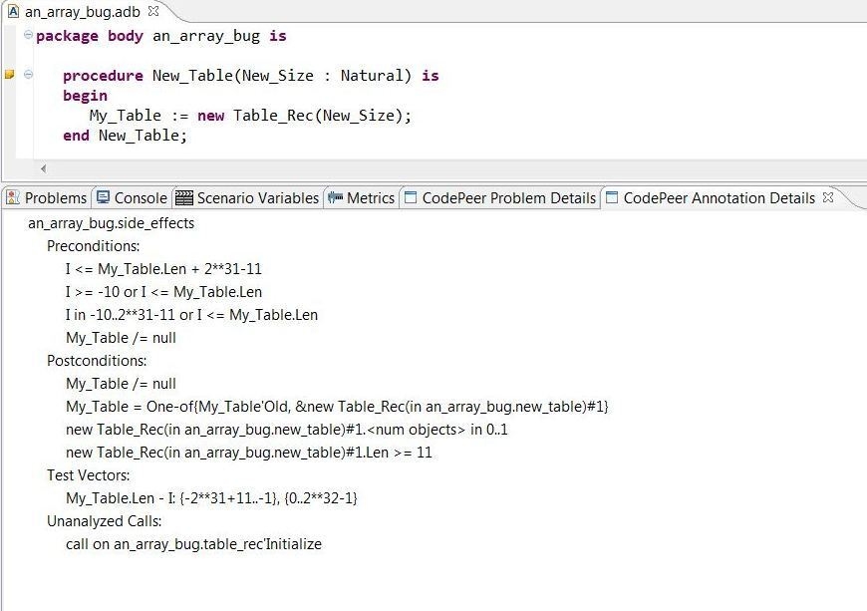Collapse the package body fold marker
The height and width of the screenshot is (611, 867).
point(28,36)
